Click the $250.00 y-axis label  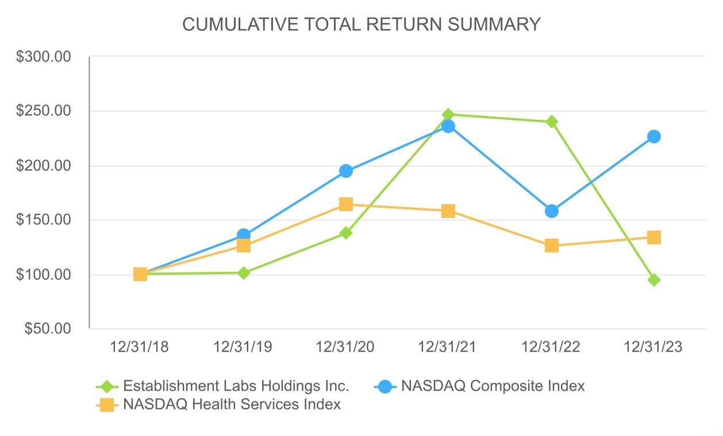click(52, 111)
